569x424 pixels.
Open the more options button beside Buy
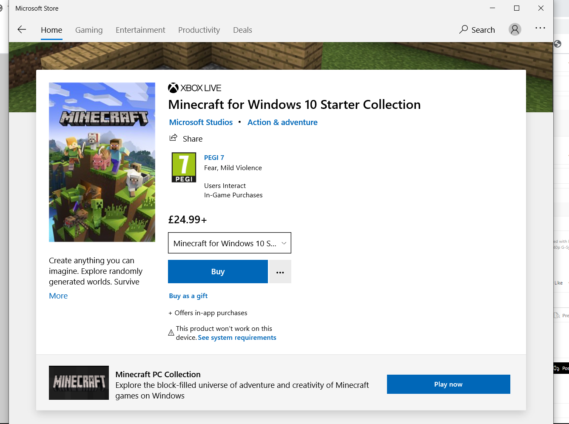point(280,272)
